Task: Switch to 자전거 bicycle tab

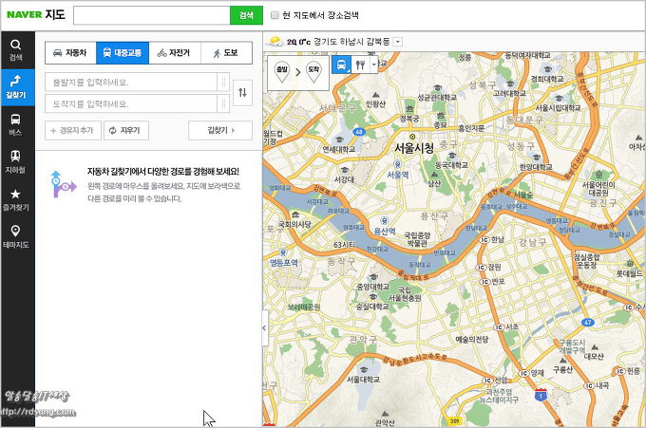Action: click(x=174, y=53)
